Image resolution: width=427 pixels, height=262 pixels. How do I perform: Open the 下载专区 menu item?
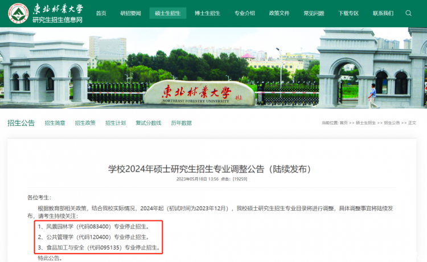pos(348,13)
